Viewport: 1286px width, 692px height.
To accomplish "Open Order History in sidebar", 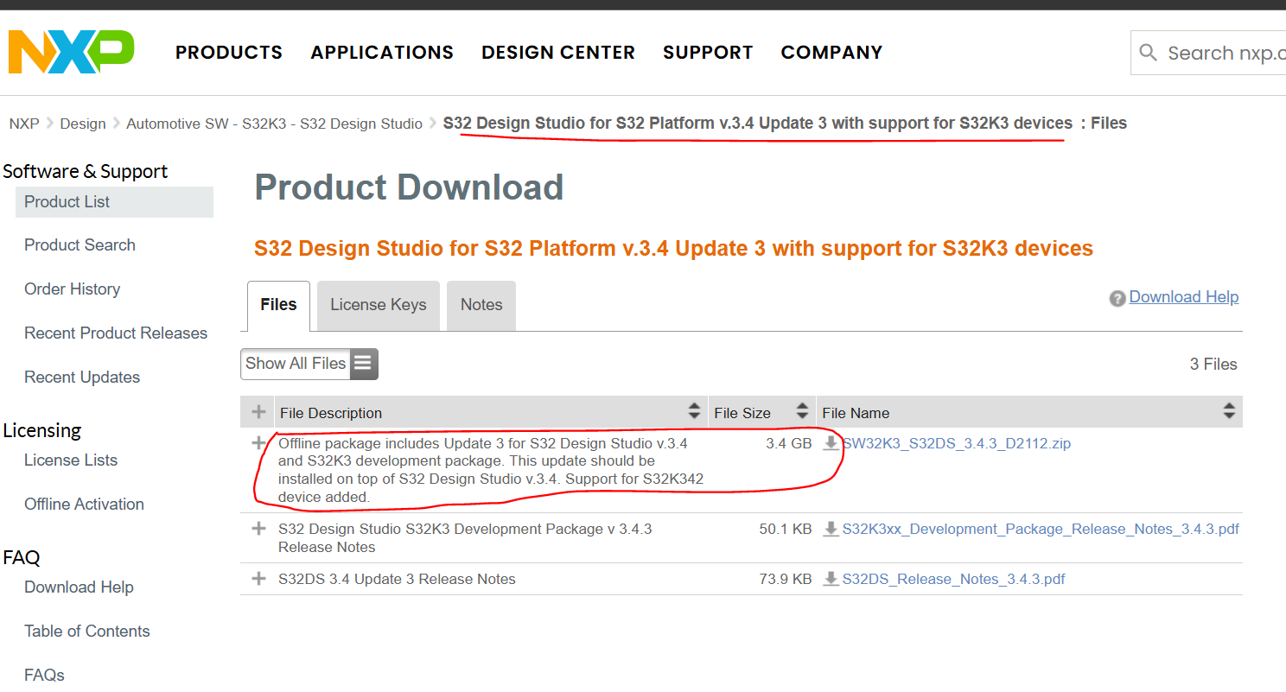I will click(73, 289).
